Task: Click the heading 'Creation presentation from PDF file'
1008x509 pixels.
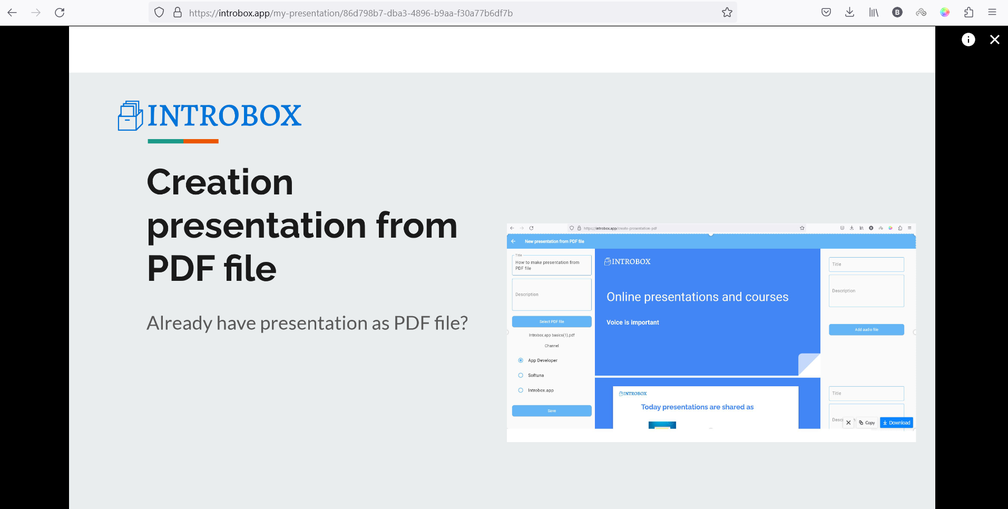Action: coord(302,225)
